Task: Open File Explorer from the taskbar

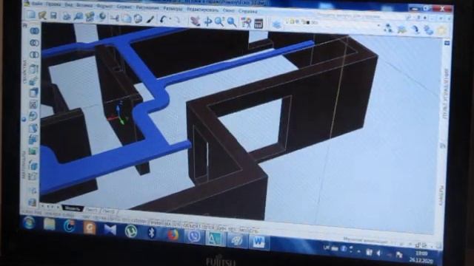Action: coord(50,225)
